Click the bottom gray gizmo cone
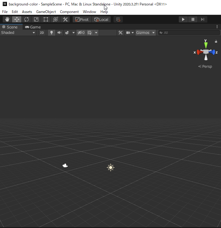Screen dimensions: 221x228 click(206, 57)
